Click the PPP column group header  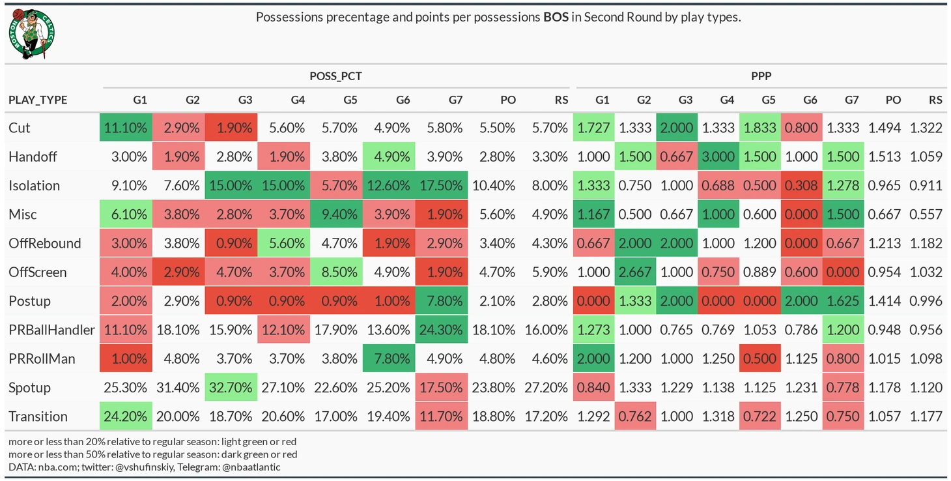[x=761, y=76]
